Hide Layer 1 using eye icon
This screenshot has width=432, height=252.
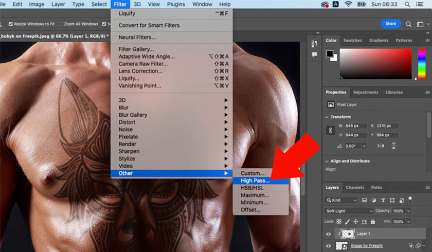(328, 233)
